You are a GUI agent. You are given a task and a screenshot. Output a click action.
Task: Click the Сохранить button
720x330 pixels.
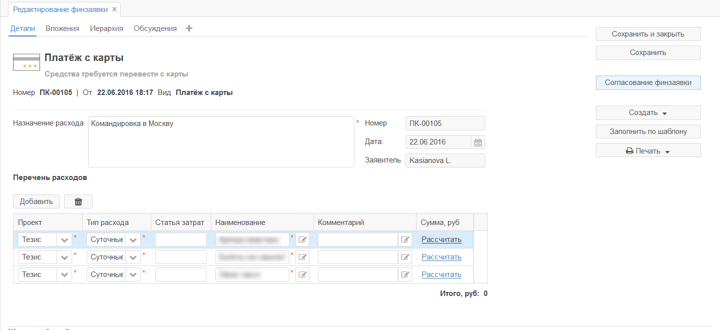[x=648, y=52]
